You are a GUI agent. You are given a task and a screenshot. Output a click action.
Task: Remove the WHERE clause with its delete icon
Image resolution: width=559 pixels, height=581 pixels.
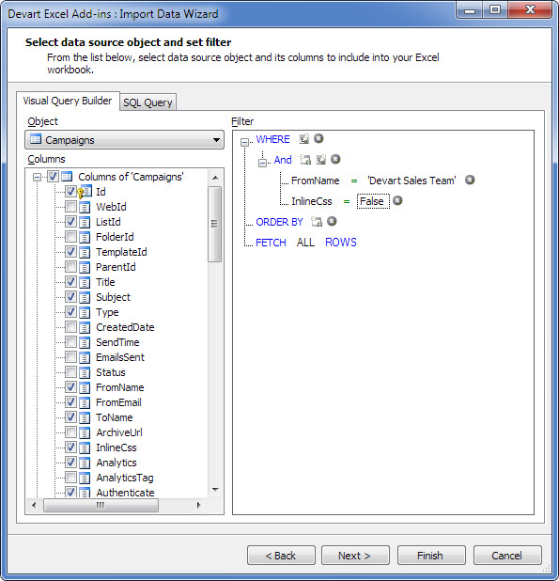pos(318,138)
